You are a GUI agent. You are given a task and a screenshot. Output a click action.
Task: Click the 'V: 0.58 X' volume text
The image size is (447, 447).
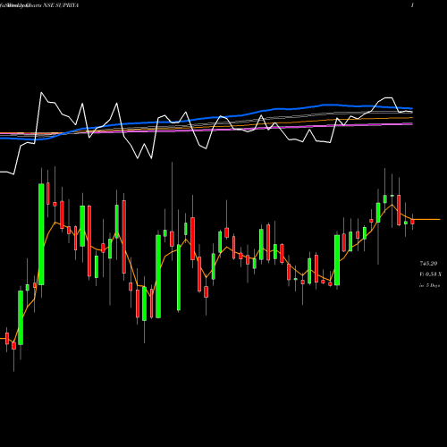coord(430,274)
